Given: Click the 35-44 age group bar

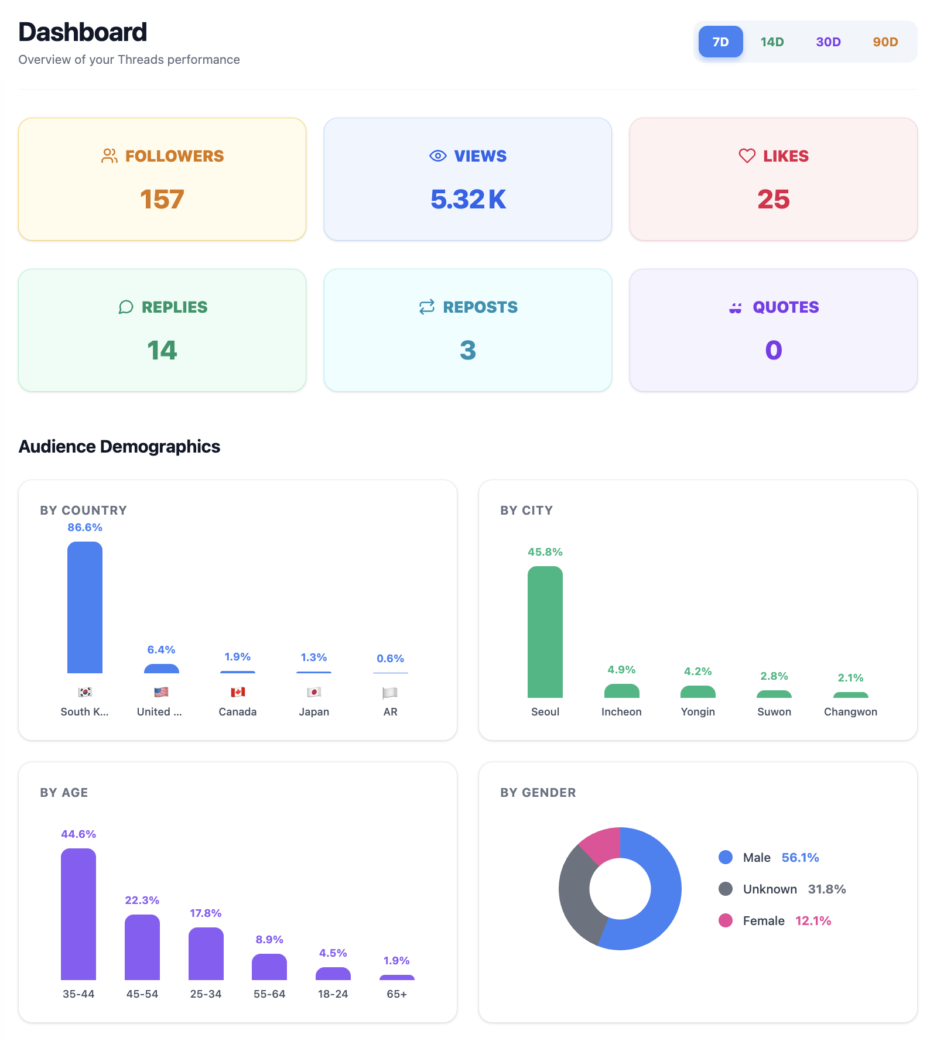Looking at the screenshot, I should coord(78,913).
